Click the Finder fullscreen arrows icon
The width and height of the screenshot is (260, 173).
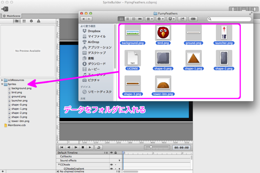point(251,14)
